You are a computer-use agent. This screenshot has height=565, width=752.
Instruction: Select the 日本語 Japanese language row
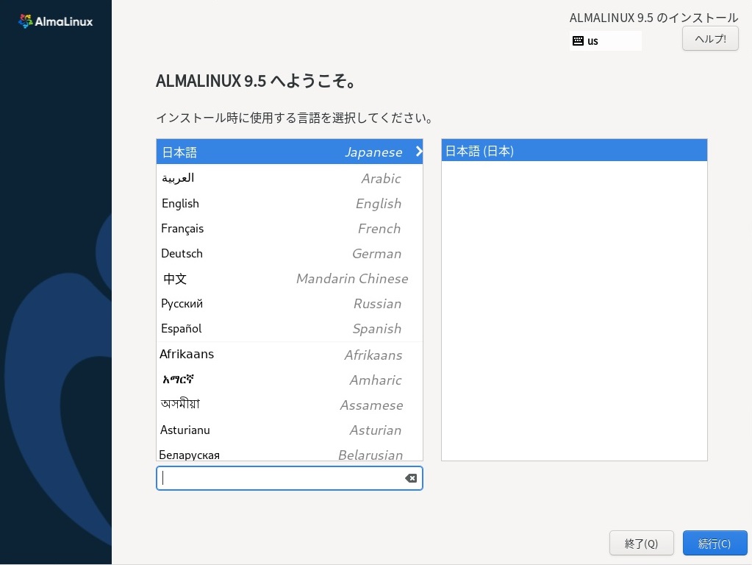pyautogui.click(x=289, y=152)
